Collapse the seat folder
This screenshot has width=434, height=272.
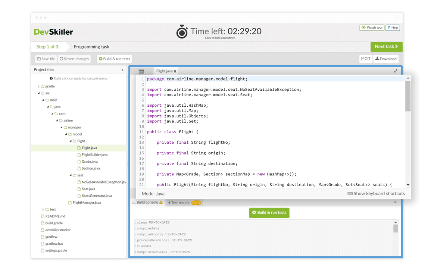coord(71,175)
